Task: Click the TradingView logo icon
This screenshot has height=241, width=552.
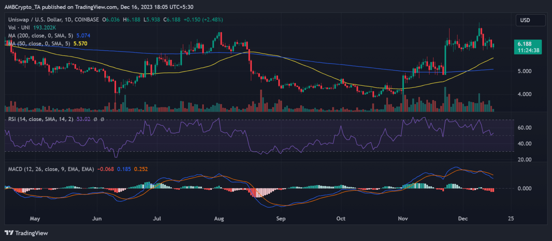Action: (x=10, y=232)
